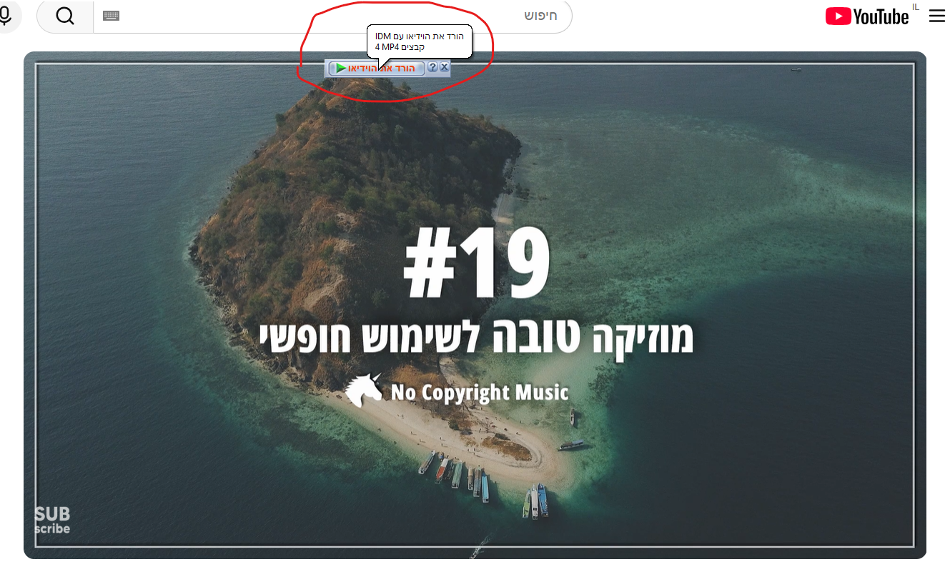Click the No Copyright Music text
Image resolution: width=950 pixels, height=572 pixels.
480,392
